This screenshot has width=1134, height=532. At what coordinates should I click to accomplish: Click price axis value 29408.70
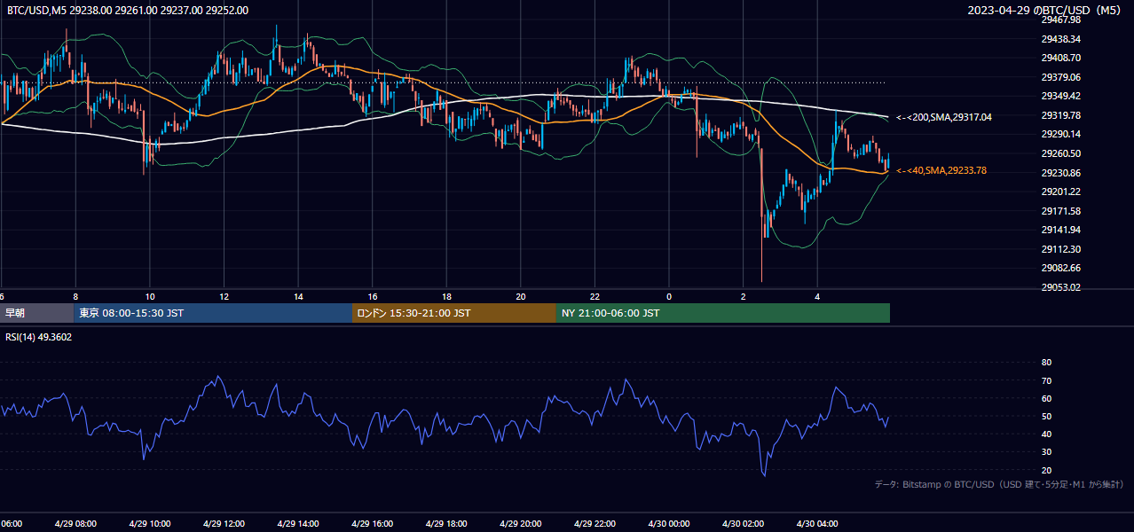1060,58
